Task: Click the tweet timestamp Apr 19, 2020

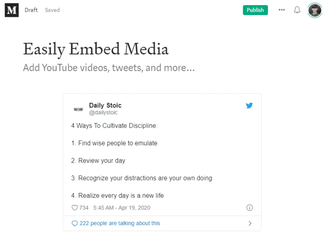Action: tap(122, 208)
